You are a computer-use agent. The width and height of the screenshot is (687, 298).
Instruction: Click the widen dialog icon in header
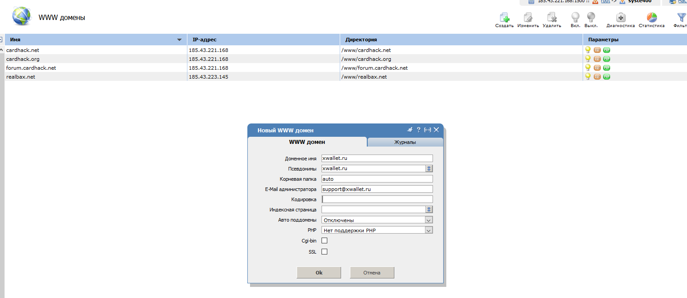pyautogui.click(x=428, y=130)
